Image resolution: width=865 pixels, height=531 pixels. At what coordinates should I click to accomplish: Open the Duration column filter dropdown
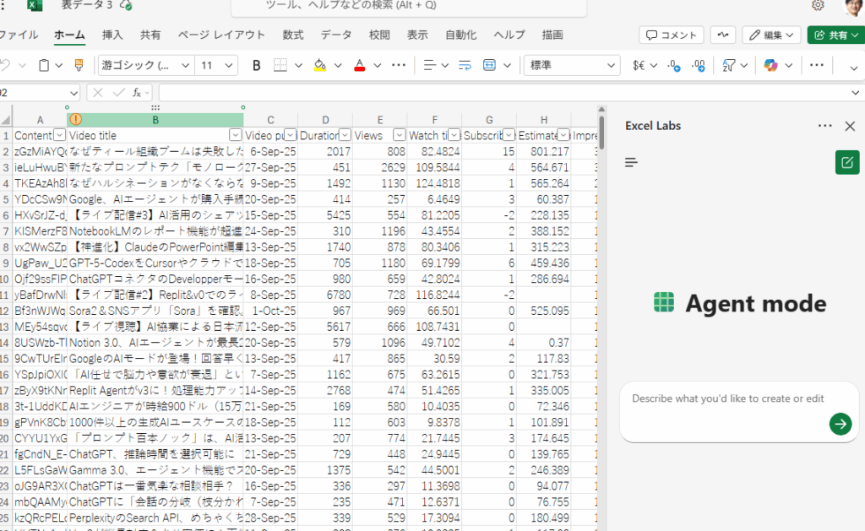[345, 135]
